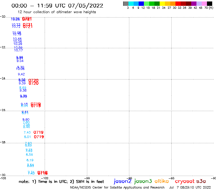Screen dimensions: 216x190
Task: Select the -26 latitude axis label
Action: point(3,110)
